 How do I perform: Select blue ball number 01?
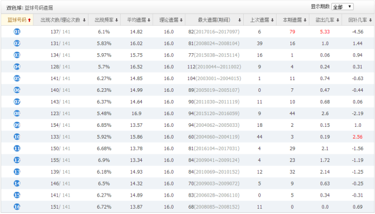tap(17, 32)
